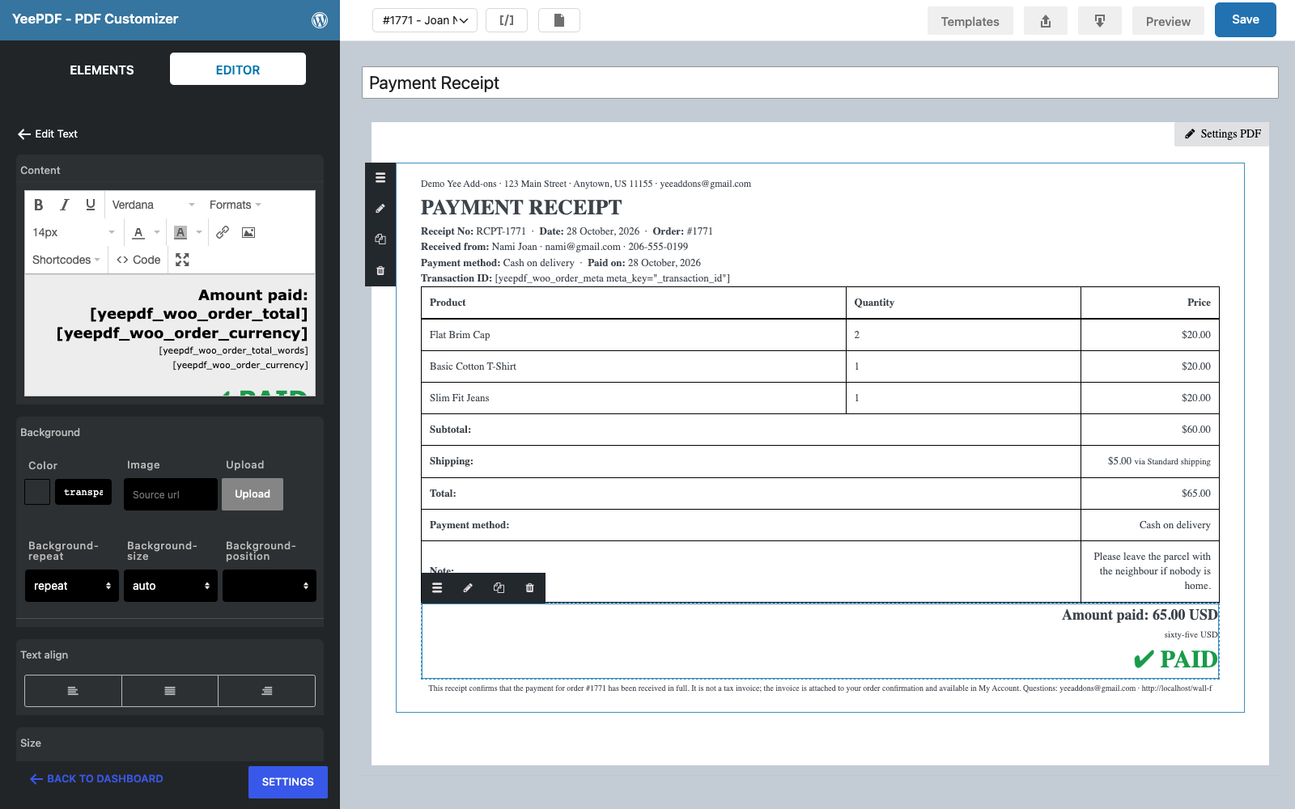Screen dimensions: 1295x809
Task: Open the Shortcodes dropdown
Action: 66,260
